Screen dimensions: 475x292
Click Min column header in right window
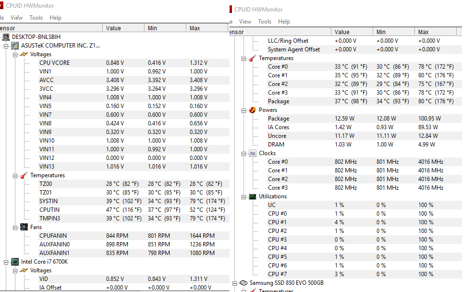(394, 32)
